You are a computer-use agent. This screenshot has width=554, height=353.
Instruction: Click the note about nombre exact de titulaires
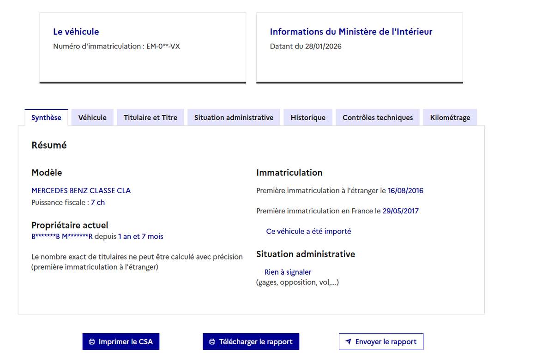point(137,262)
